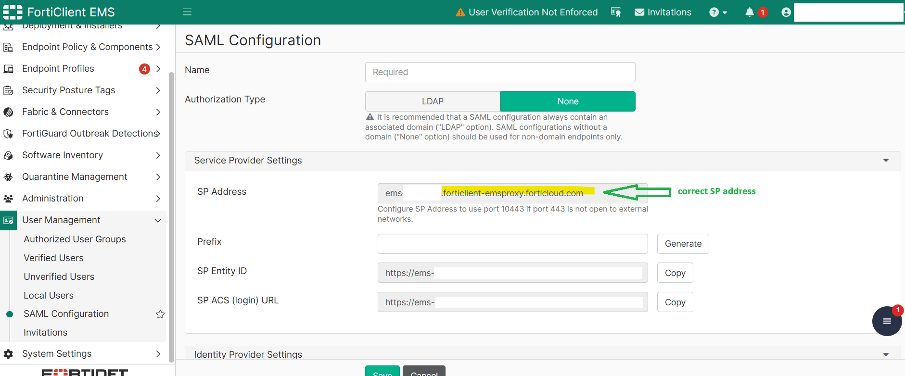905x376 pixels.
Task: Collapse the Service Provider Settings section
Action: [886, 161]
